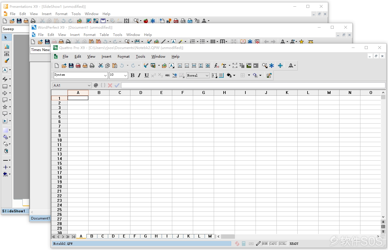Click QuickFormat paintbrush icon in Quattro Pro
388x250 pixels.
pyautogui.click(x=146, y=66)
